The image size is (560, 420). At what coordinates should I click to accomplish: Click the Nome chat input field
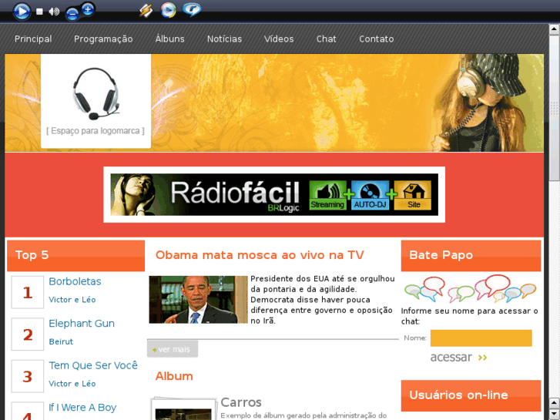point(481,338)
